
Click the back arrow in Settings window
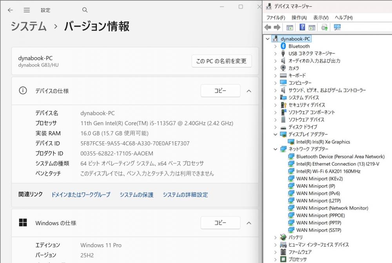click(10, 10)
